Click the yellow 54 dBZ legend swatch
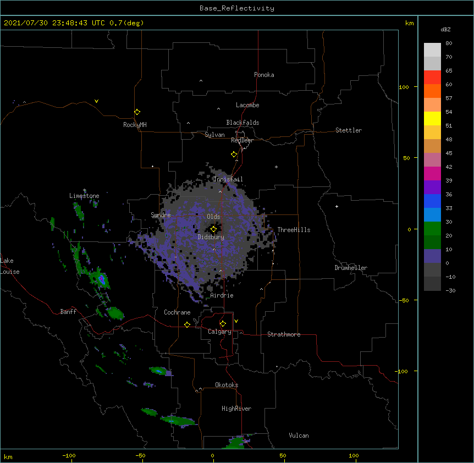Viewport: 474px width, 463px height. tap(432, 119)
